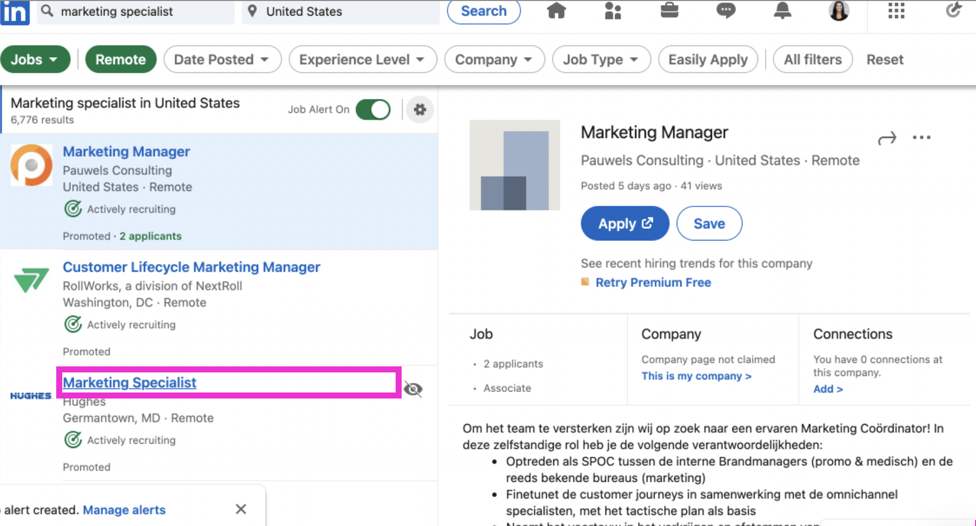
Task: Open Manage alerts link
Action: point(124,510)
